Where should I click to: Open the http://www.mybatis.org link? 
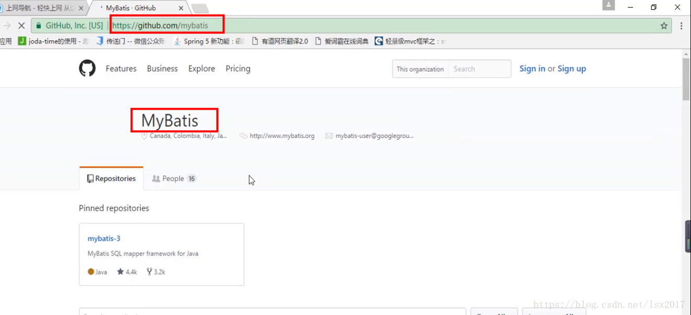point(282,136)
